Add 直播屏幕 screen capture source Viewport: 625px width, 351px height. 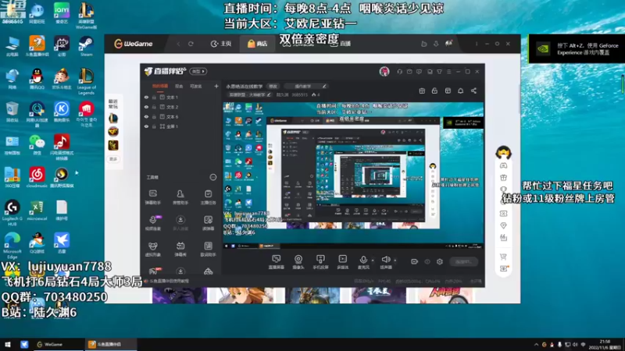point(276,262)
